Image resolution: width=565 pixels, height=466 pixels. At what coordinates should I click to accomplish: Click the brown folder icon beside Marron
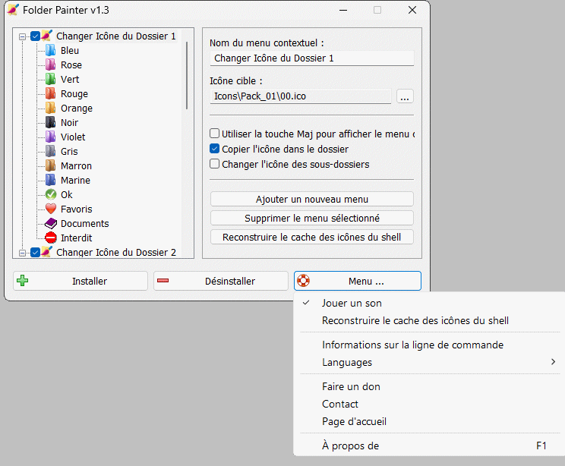click(50, 165)
